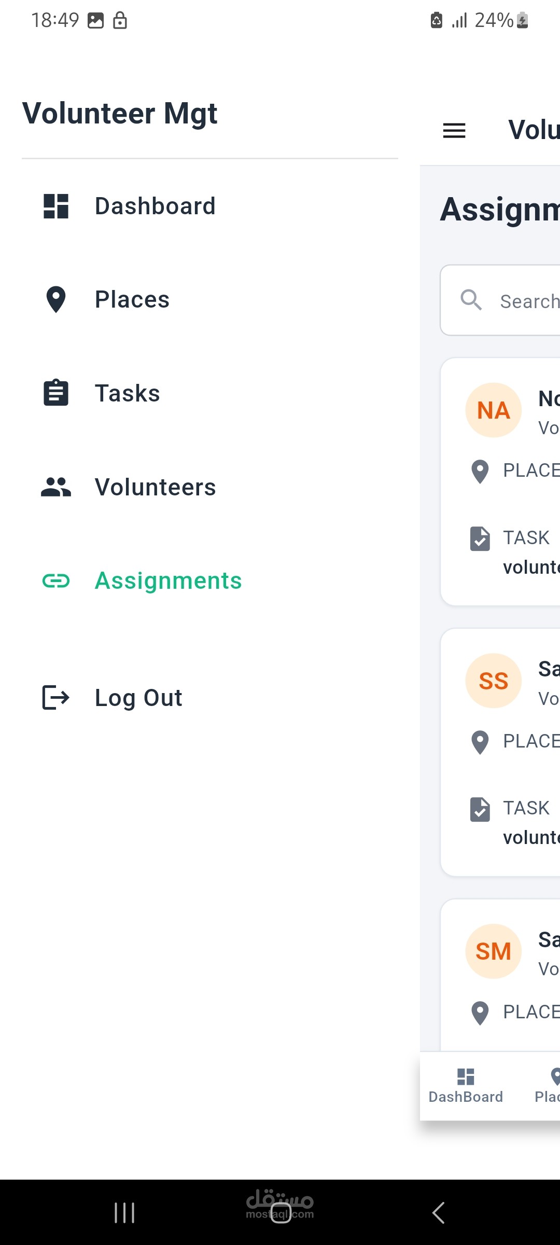Open Android recent apps button

pyautogui.click(x=124, y=1213)
